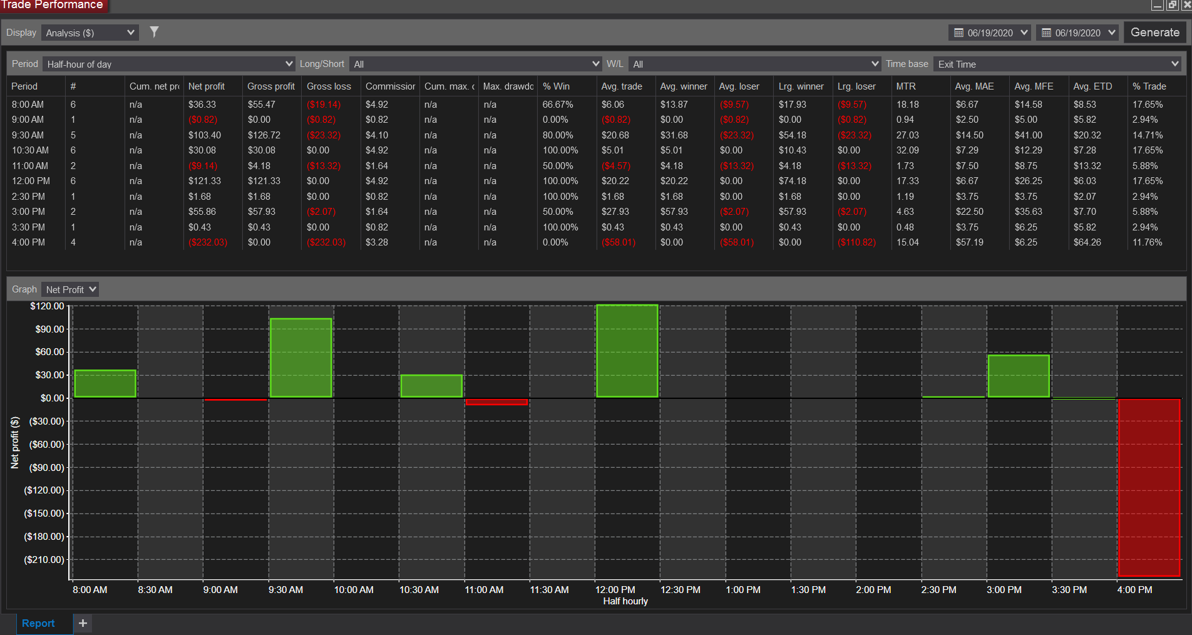Viewport: 1192px width, 635px height.
Task: Open the end date calendar icon
Action: click(1046, 33)
